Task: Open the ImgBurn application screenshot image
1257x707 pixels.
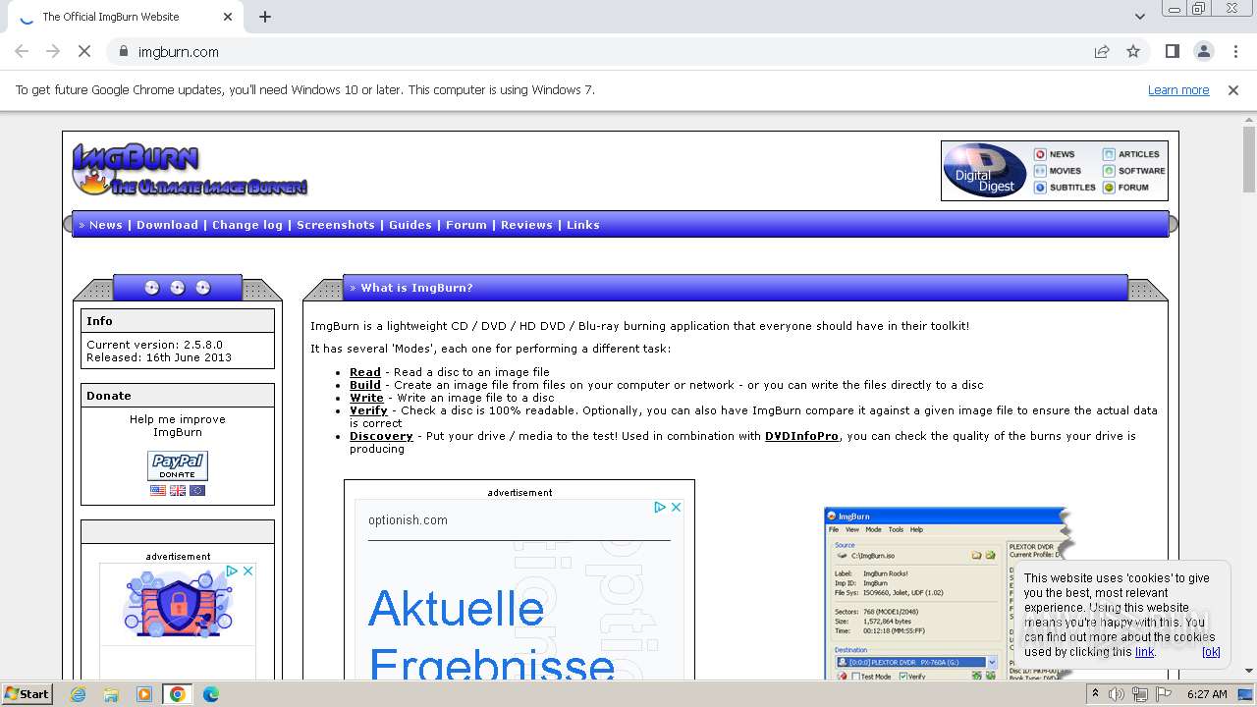Action: (949, 593)
